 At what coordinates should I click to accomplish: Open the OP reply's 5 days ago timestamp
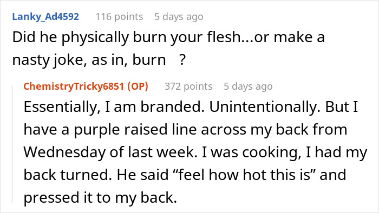pyautogui.click(x=248, y=86)
